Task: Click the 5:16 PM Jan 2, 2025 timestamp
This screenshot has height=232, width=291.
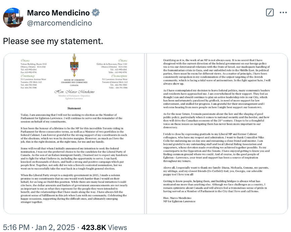Action: pyautogui.click(x=39, y=227)
